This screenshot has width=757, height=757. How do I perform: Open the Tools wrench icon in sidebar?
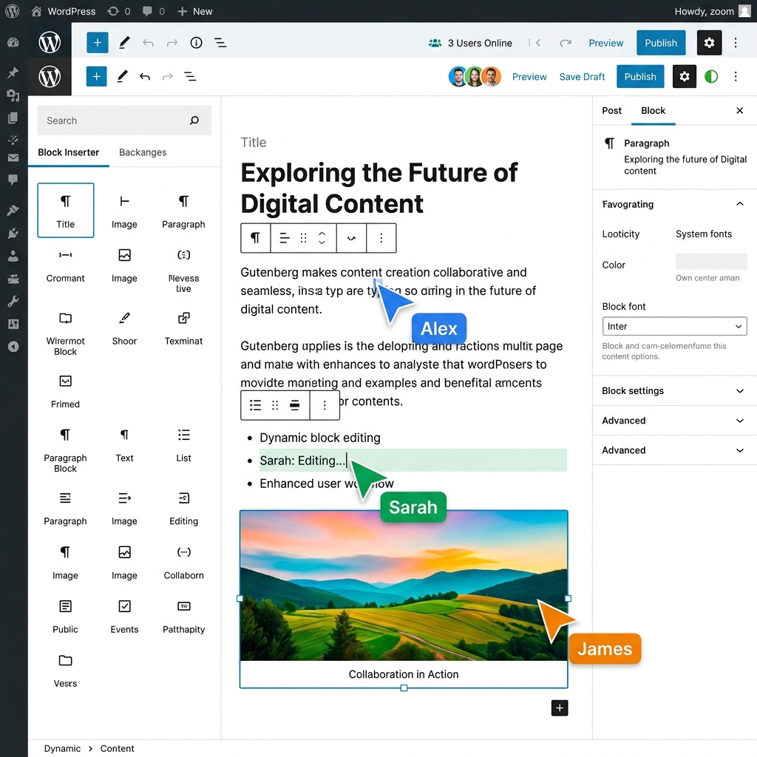click(x=13, y=302)
